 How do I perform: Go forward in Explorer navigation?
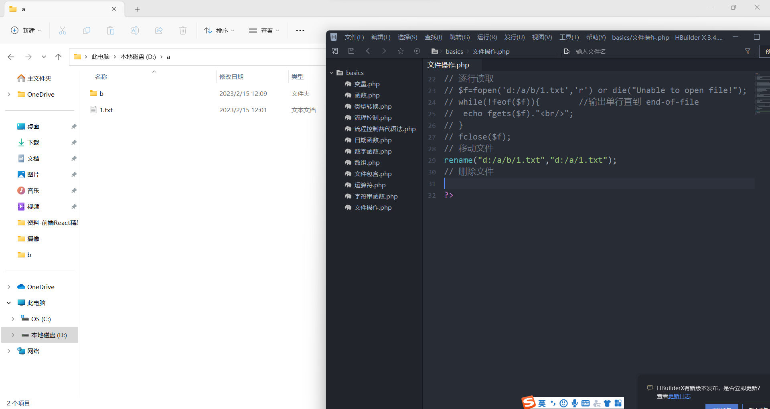pos(28,57)
